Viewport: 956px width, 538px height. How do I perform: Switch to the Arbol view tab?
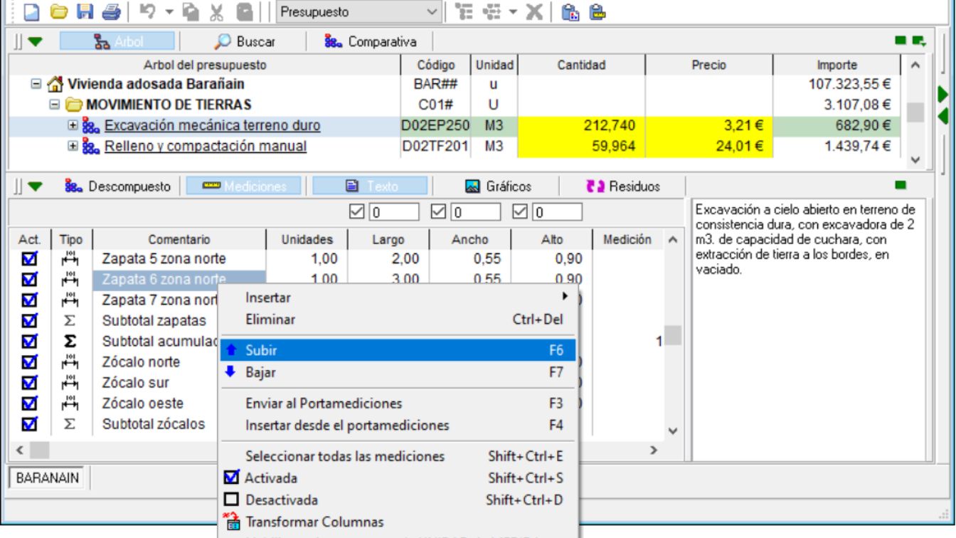coord(119,42)
